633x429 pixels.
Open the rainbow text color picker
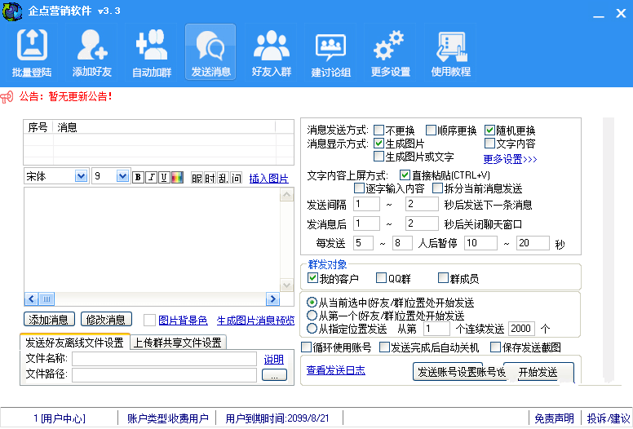[177, 177]
